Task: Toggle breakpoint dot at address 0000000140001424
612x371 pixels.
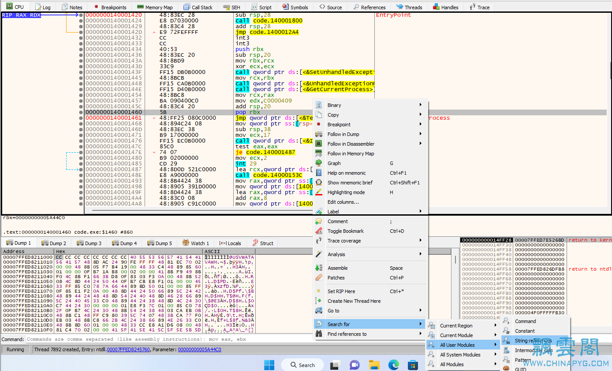Action: [81, 21]
